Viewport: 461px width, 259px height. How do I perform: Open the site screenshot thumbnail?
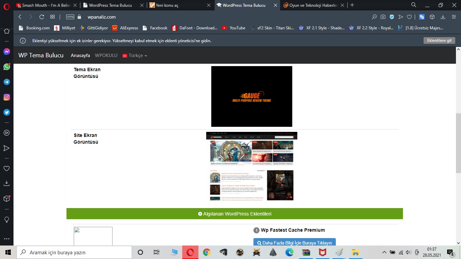(x=252, y=166)
